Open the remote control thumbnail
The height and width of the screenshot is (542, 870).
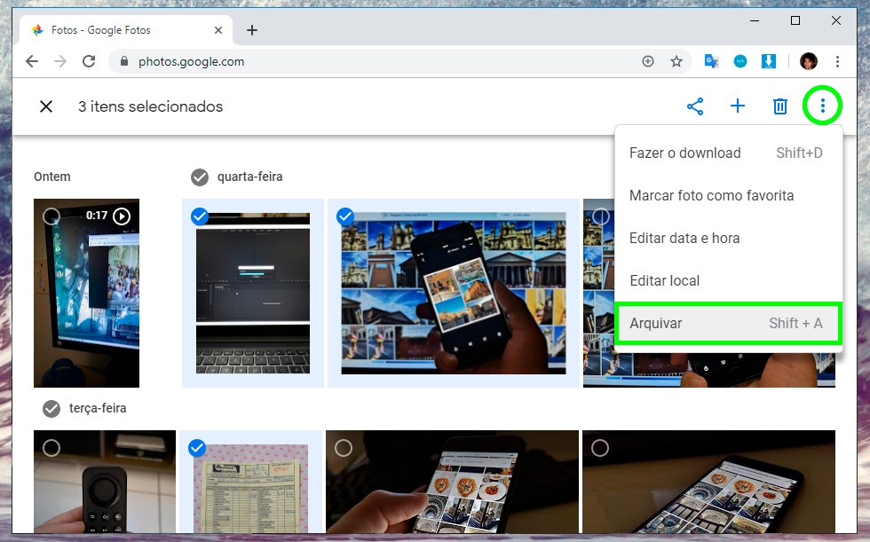(105, 481)
